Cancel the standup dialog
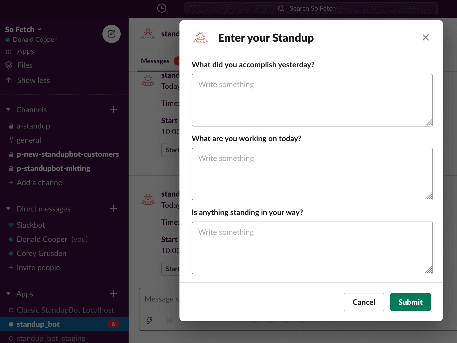The image size is (457, 343). [364, 302]
